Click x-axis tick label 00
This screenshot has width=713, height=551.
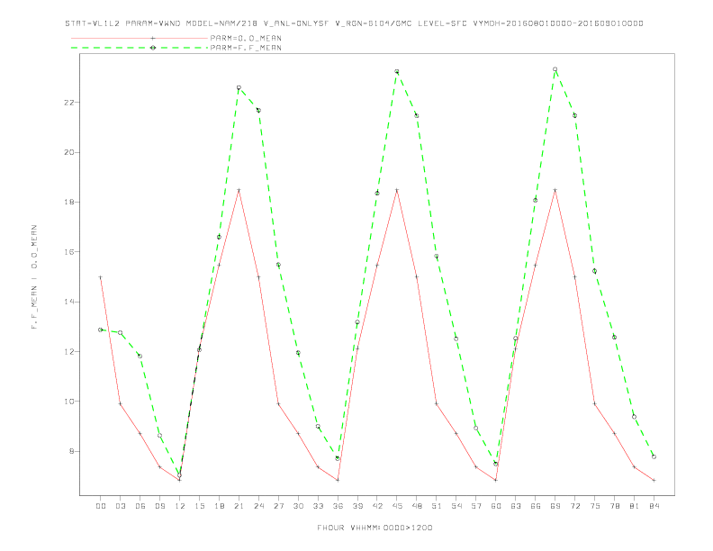click(101, 506)
